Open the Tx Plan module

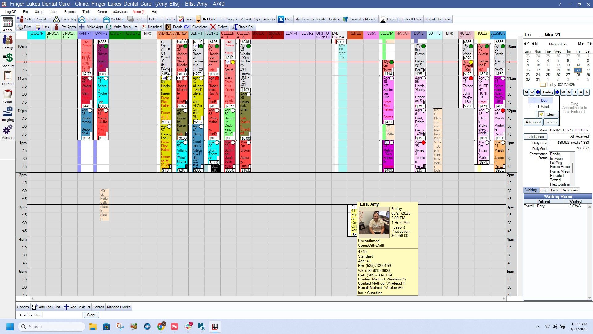click(x=7, y=78)
